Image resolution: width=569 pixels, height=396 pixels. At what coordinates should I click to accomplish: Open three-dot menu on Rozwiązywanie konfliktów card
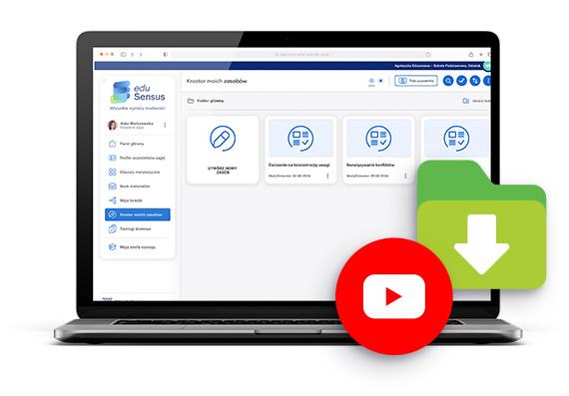click(x=405, y=176)
